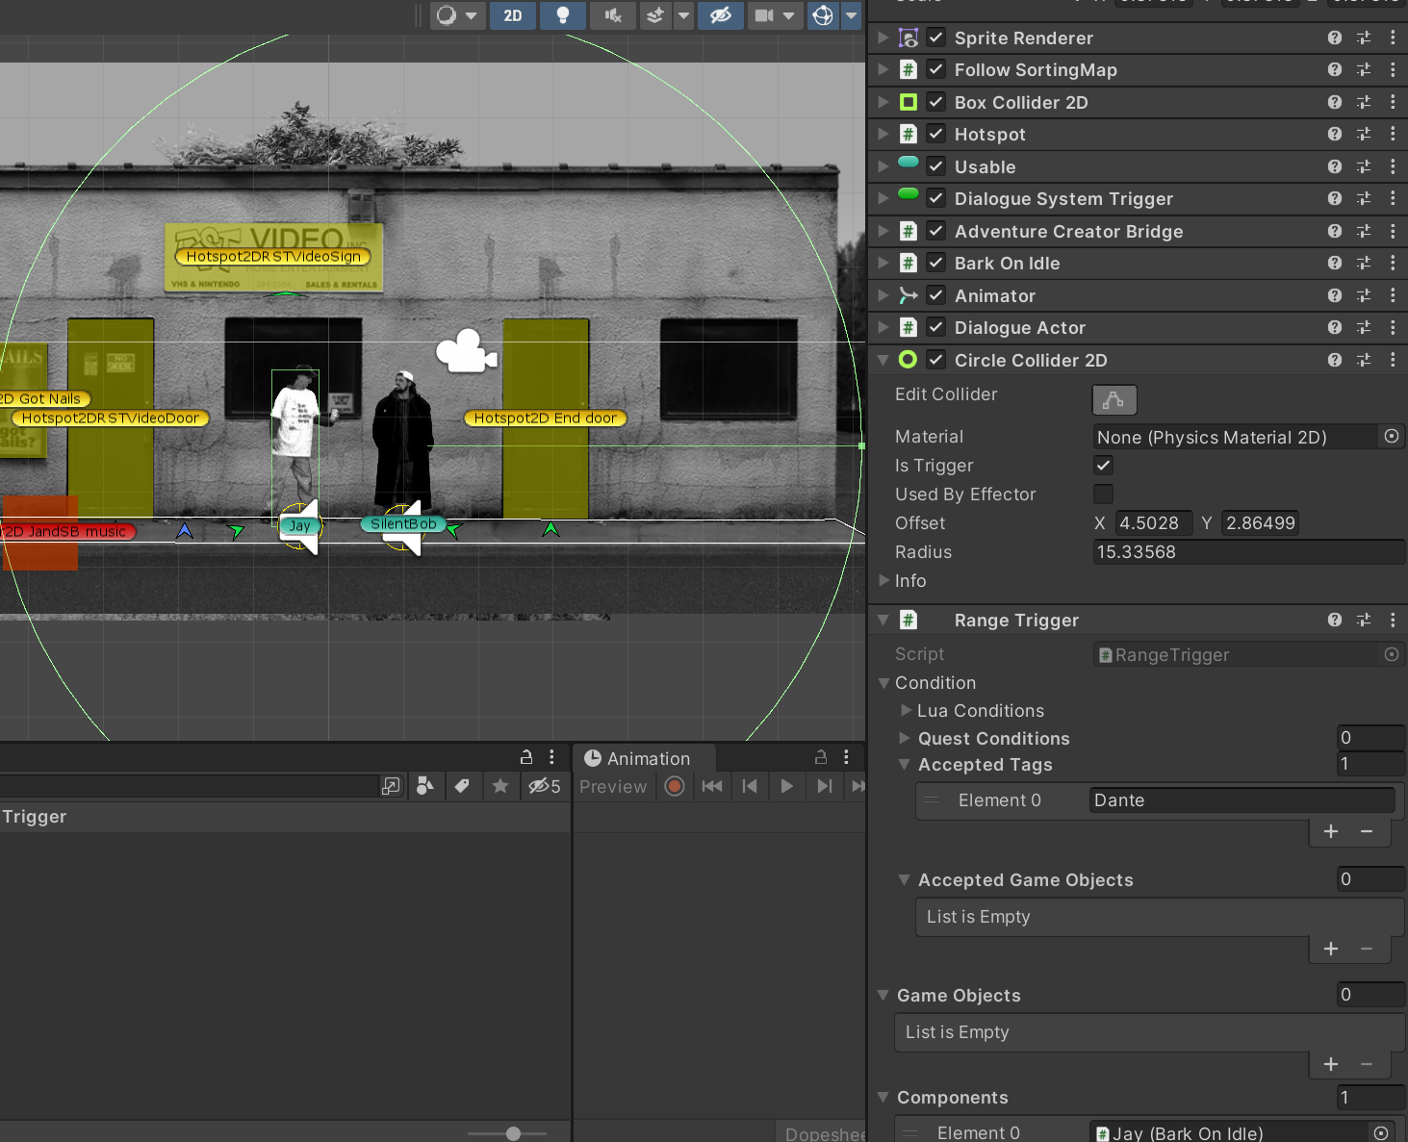Select Hotspot2D End door label
Viewport: 1408px width, 1142px height.
[546, 419]
